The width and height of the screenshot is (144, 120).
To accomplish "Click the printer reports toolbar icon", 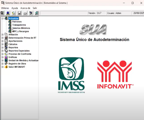I will click(31, 13).
